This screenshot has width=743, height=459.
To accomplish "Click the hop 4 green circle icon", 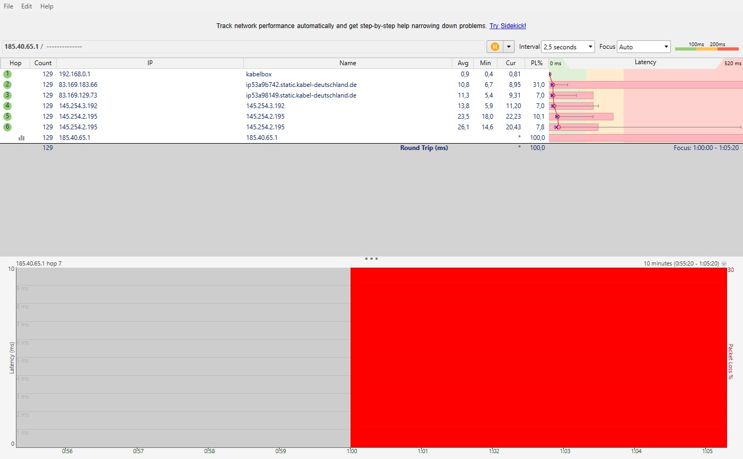I will [x=7, y=106].
